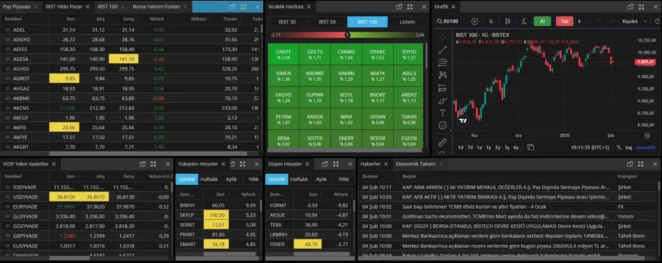The height and width of the screenshot is (263, 662).
Task: Sort news list by Kategori header
Action: click(x=627, y=176)
